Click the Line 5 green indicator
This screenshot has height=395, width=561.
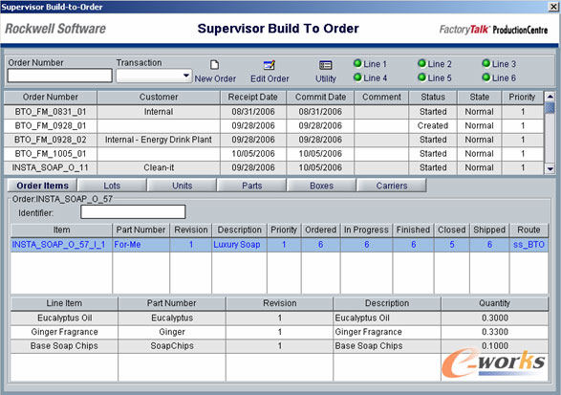421,77
